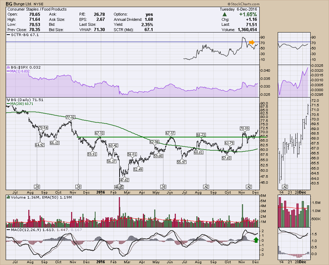Screen dimensions: 329x265
Task: Click the 52.49 price label
Action: click(138, 169)
